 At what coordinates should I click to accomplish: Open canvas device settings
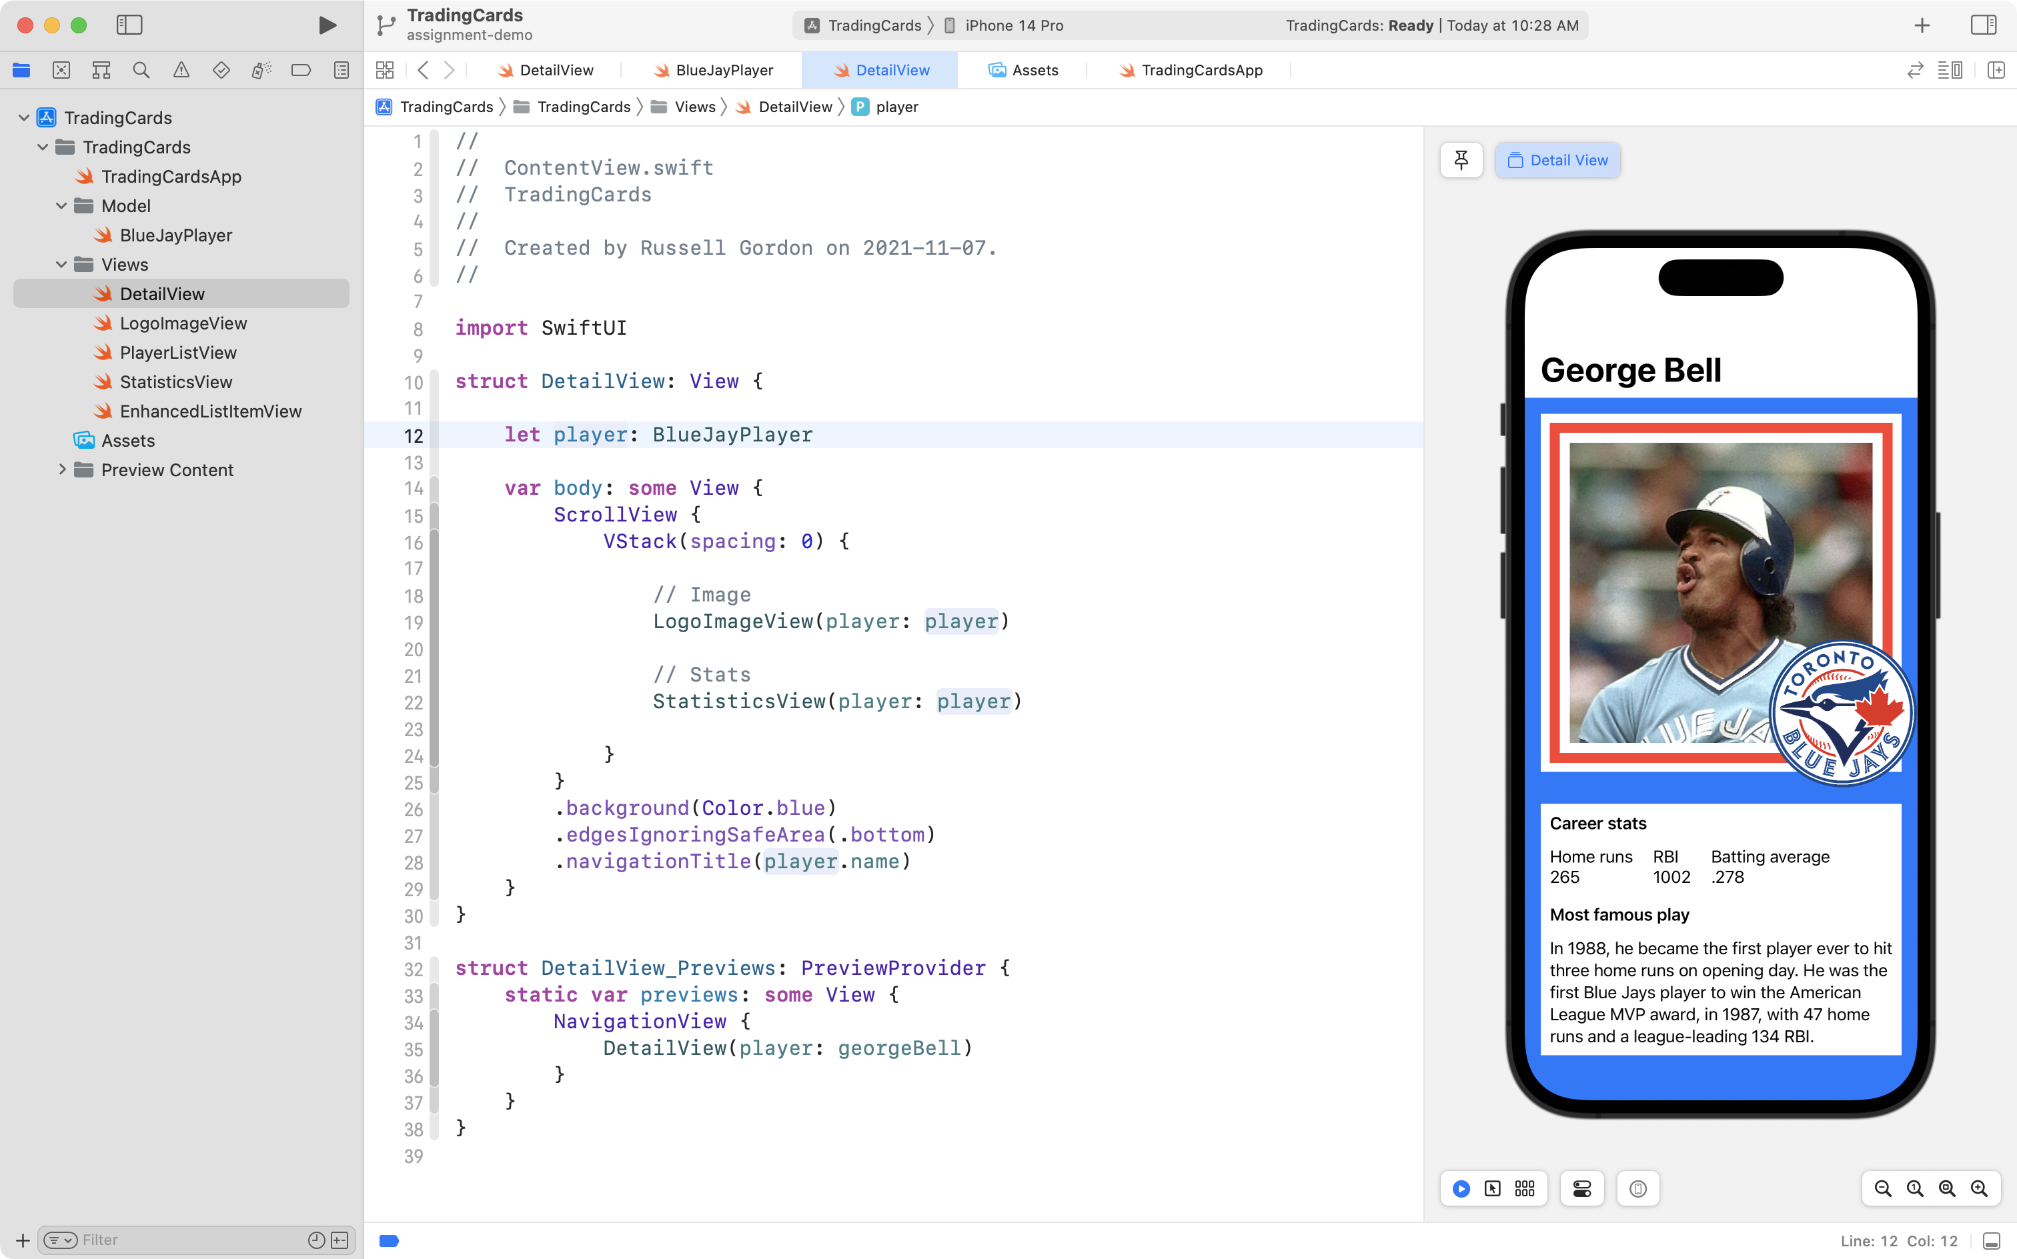coord(1581,1188)
